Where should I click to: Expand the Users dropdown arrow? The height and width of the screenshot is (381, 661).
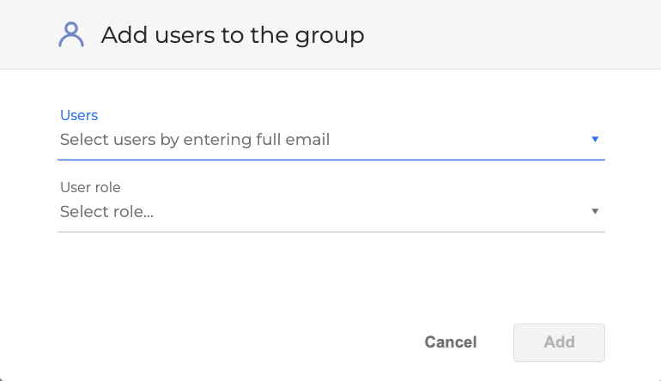pos(595,139)
